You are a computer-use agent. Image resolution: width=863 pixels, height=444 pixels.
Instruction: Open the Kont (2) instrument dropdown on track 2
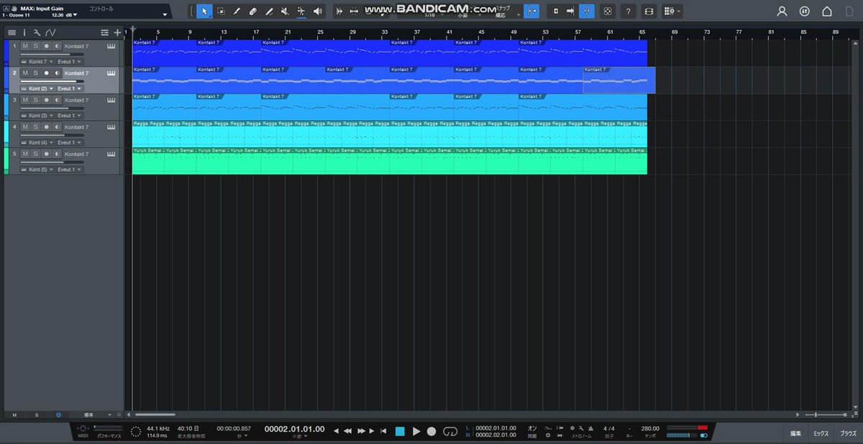[41, 88]
